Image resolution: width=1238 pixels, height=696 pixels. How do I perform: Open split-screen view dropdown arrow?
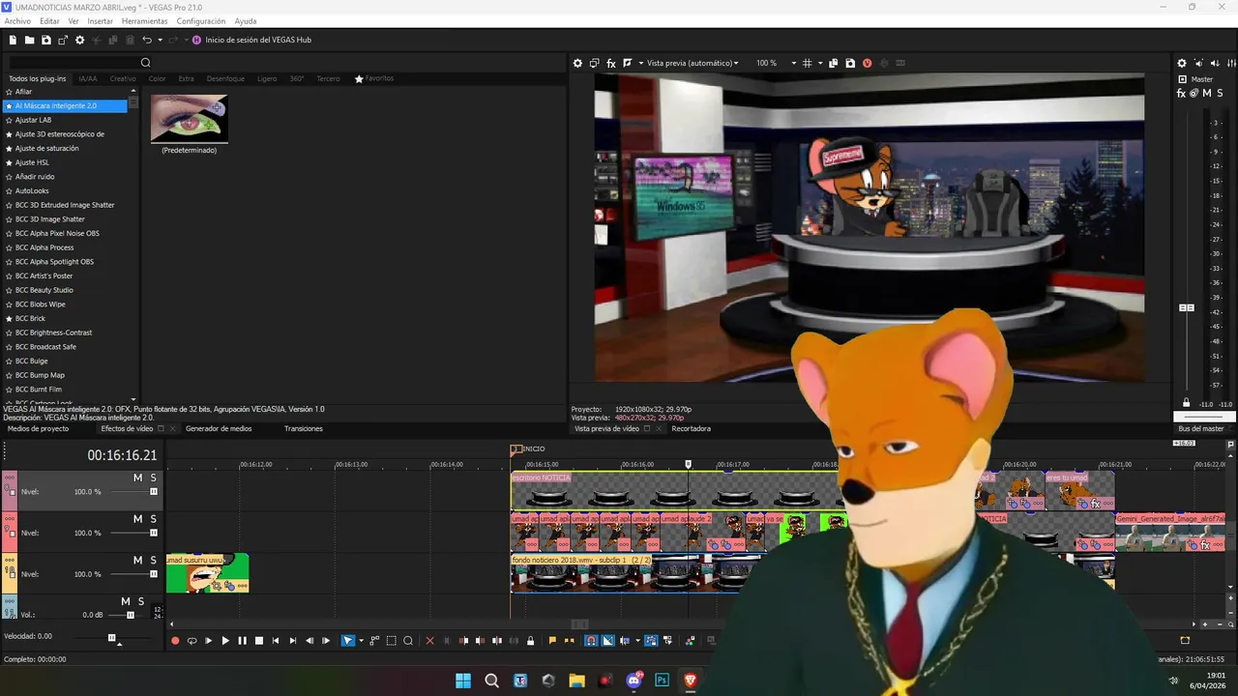click(x=639, y=63)
